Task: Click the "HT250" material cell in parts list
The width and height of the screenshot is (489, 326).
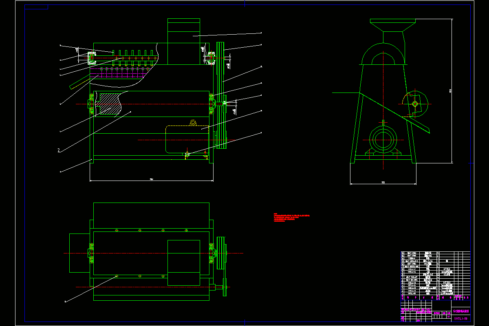Action: (x=447, y=282)
